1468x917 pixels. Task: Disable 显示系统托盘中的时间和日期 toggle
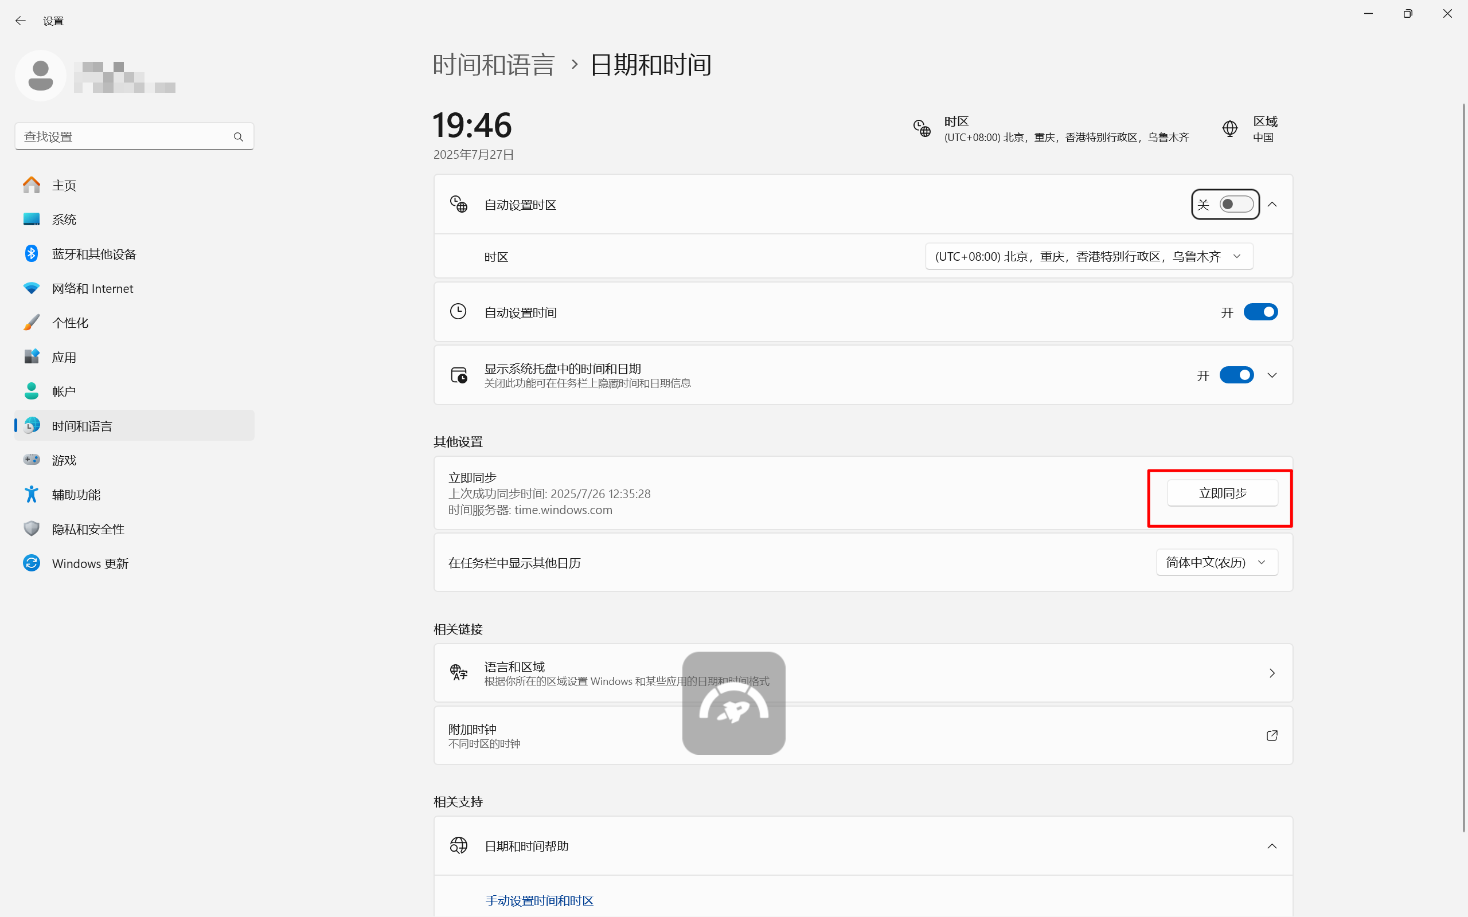pyautogui.click(x=1236, y=375)
